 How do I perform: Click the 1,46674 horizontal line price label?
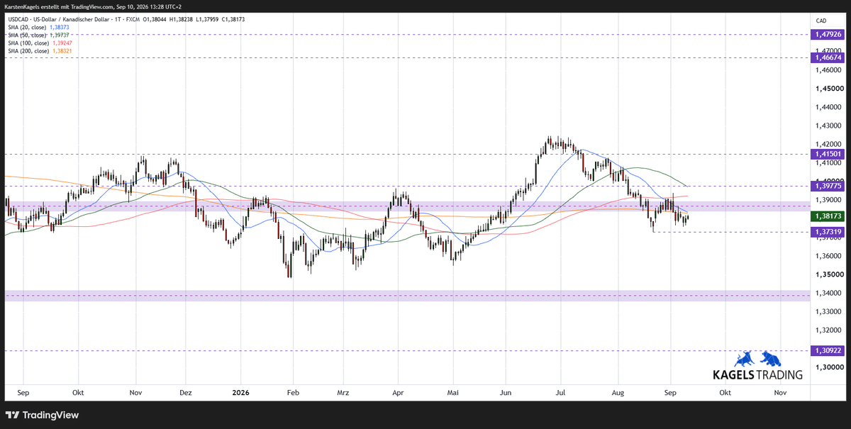(x=828, y=57)
